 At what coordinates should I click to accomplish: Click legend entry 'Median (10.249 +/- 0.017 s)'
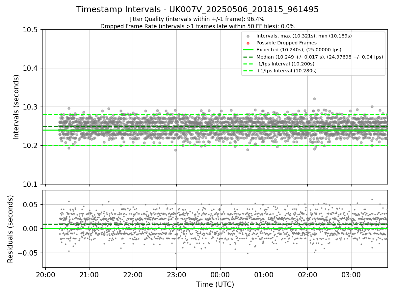pyautogui.click(x=320, y=57)
